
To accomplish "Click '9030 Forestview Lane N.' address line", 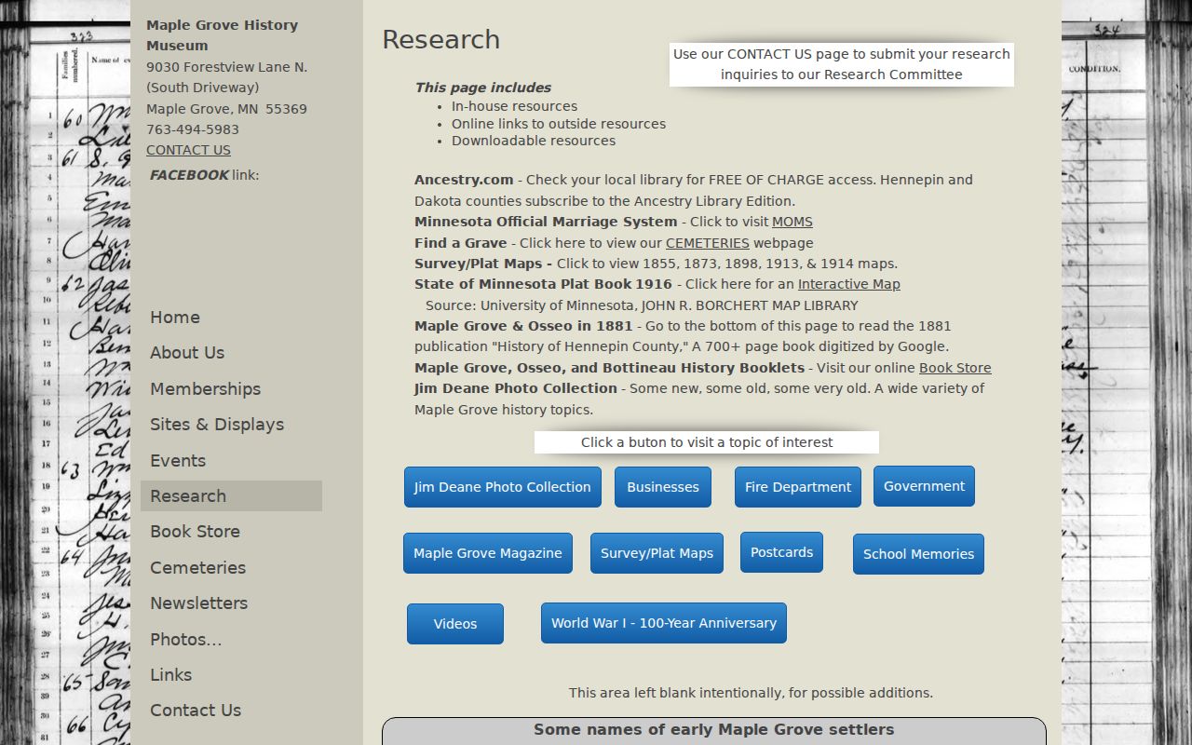I will coord(227,67).
